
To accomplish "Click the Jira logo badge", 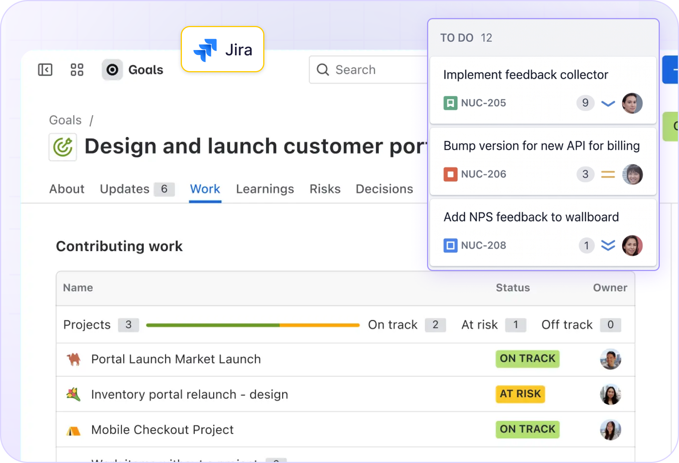I will click(x=223, y=49).
